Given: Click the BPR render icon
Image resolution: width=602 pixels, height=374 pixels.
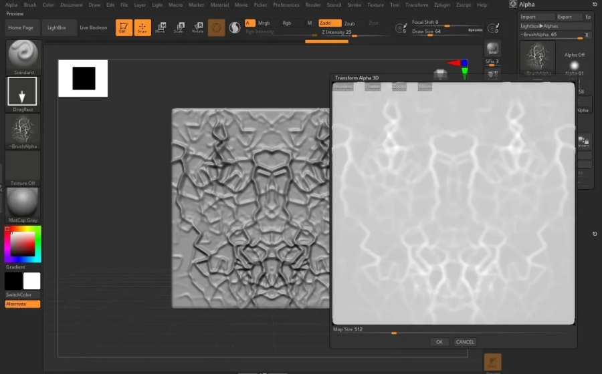Looking at the screenshot, I should coord(492,49).
